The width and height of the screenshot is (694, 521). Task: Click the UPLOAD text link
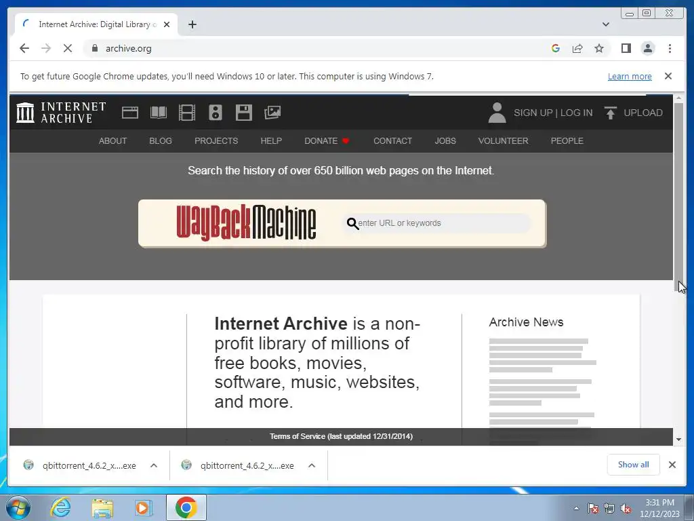[x=643, y=113]
